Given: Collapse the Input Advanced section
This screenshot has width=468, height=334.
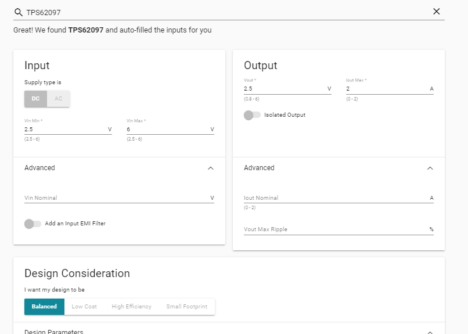Looking at the screenshot, I should [x=210, y=168].
